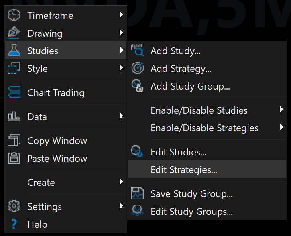Open the Create menu entry
This screenshot has width=291, height=236.
(x=65, y=182)
